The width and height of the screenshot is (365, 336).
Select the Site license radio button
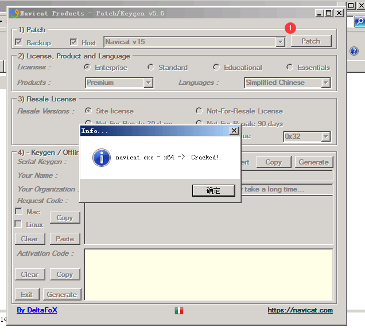pyautogui.click(x=88, y=111)
